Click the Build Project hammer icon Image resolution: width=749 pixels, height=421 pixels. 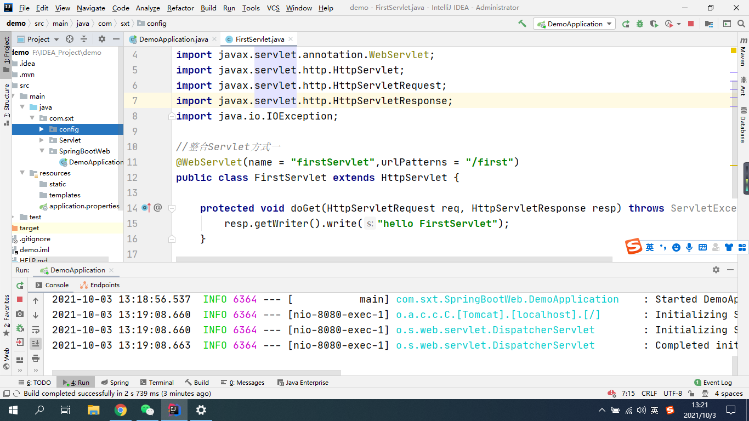pyautogui.click(x=522, y=24)
